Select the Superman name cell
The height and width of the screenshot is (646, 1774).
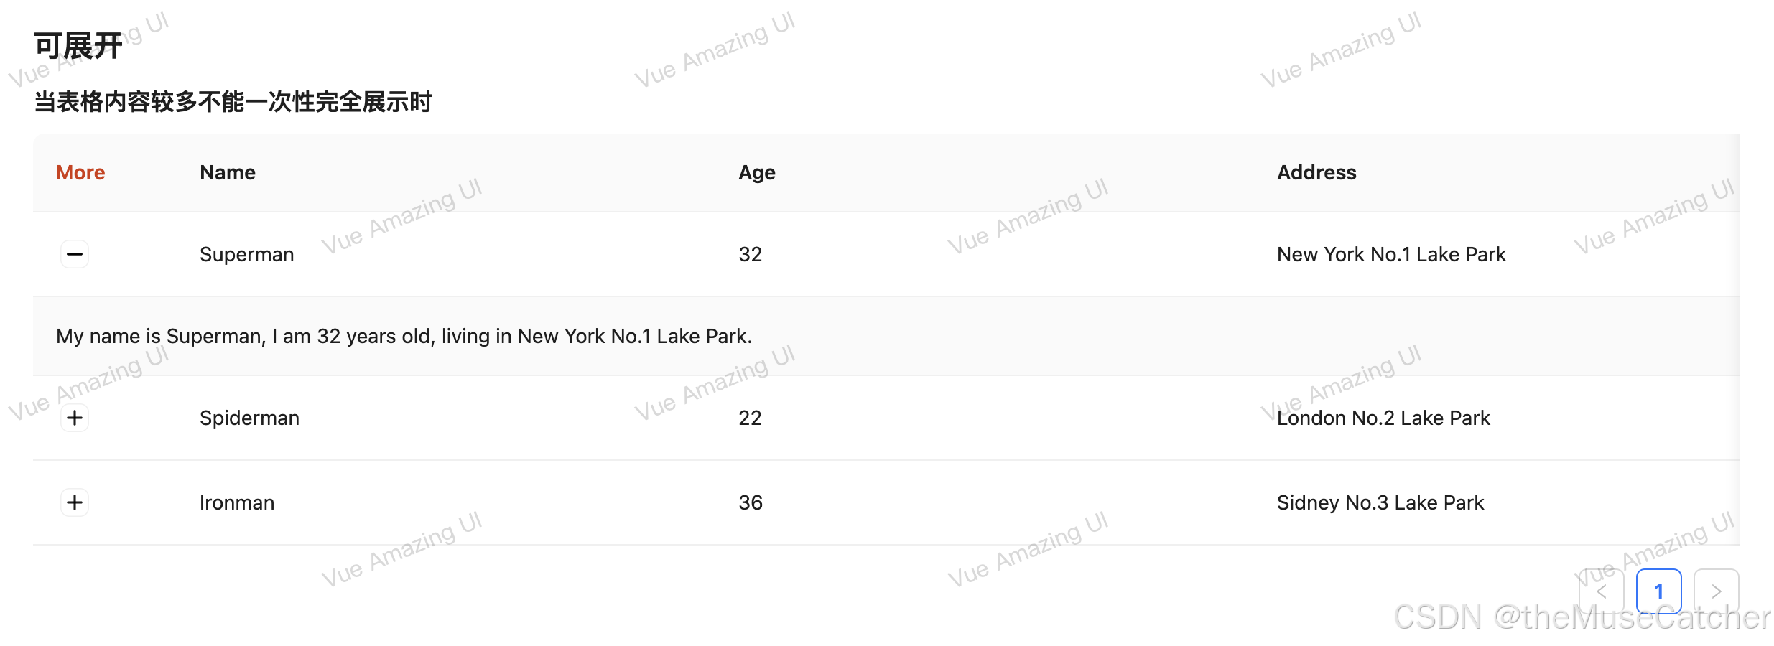(x=246, y=254)
